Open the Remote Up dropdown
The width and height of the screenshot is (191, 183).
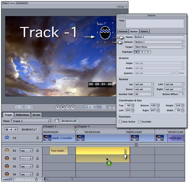point(144,84)
